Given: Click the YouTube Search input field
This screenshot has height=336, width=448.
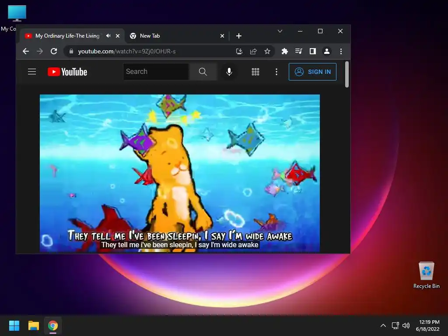Looking at the screenshot, I should pos(156,72).
